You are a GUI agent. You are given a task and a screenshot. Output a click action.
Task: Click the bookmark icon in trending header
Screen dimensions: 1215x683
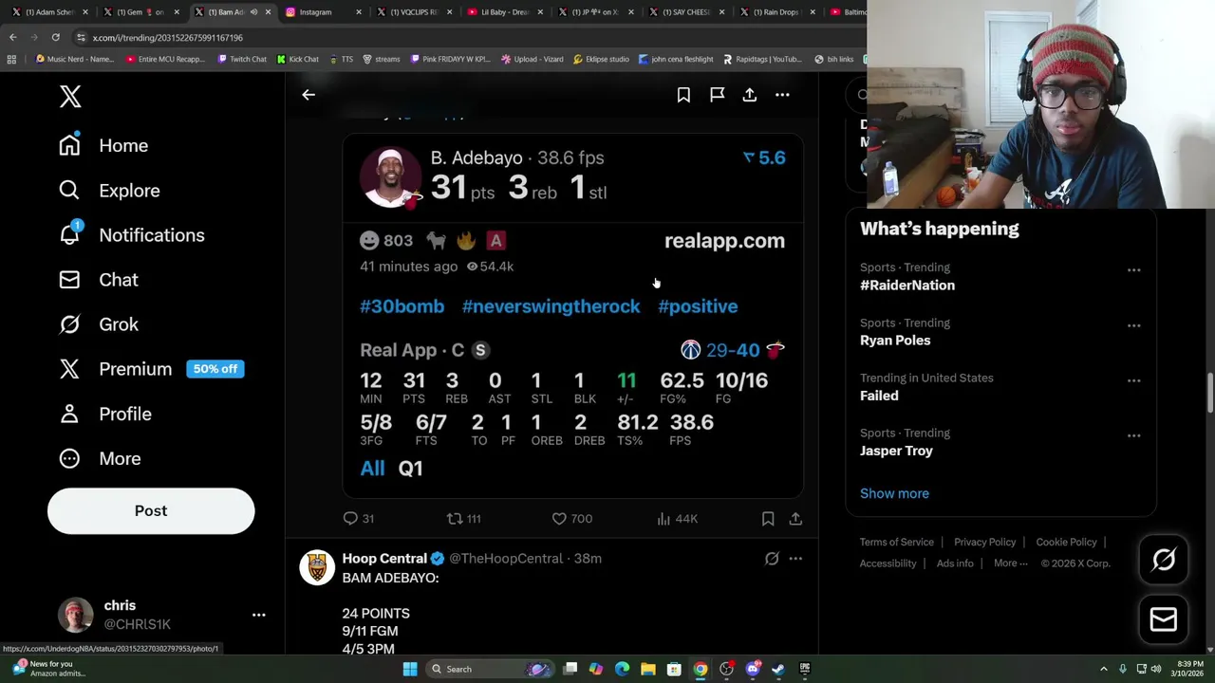click(x=683, y=95)
